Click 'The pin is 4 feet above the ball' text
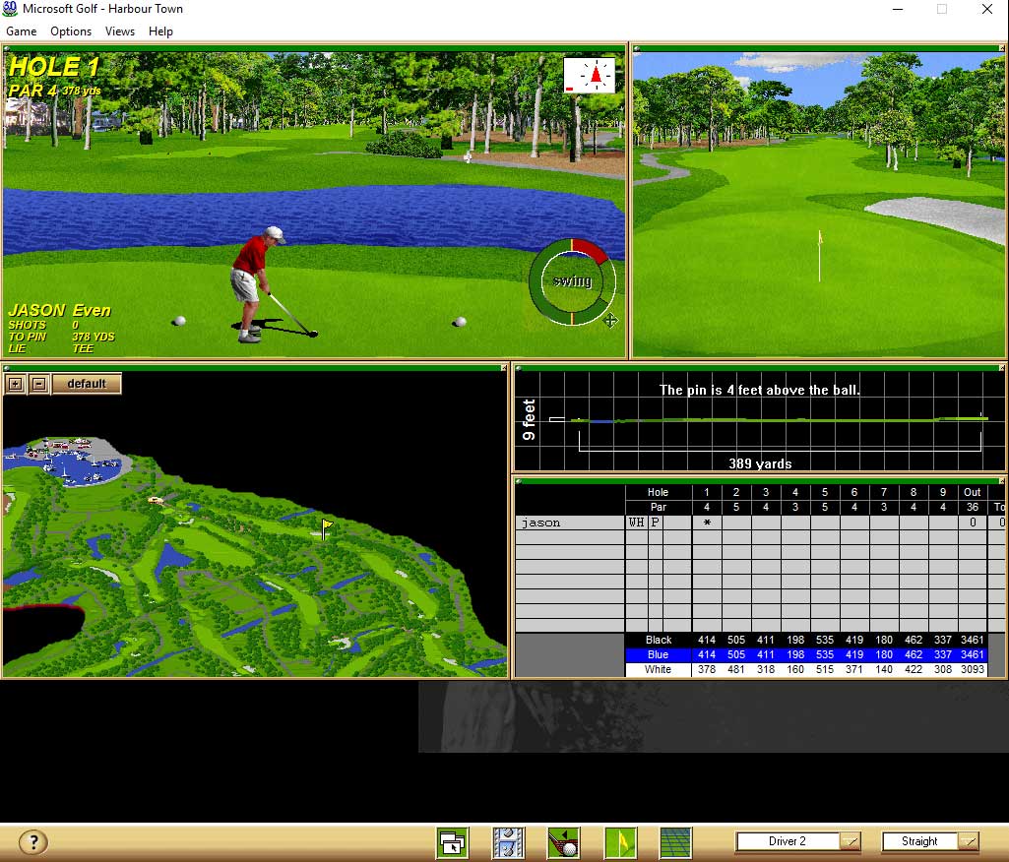The image size is (1009, 862). [759, 390]
